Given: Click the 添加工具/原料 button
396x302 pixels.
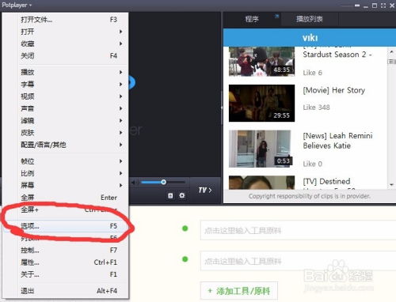Looking at the screenshot, I should [x=239, y=291].
